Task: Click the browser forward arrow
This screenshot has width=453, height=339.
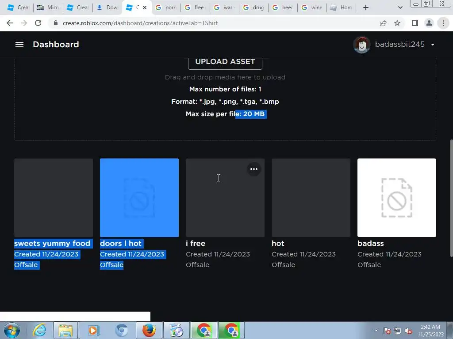Action: [x=24, y=23]
